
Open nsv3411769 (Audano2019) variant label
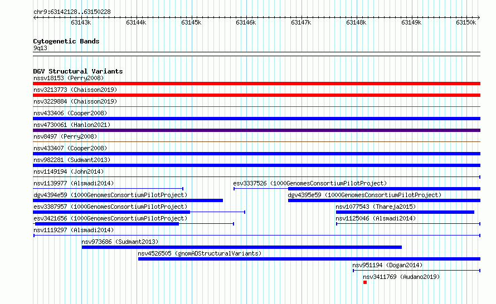coord(401,277)
